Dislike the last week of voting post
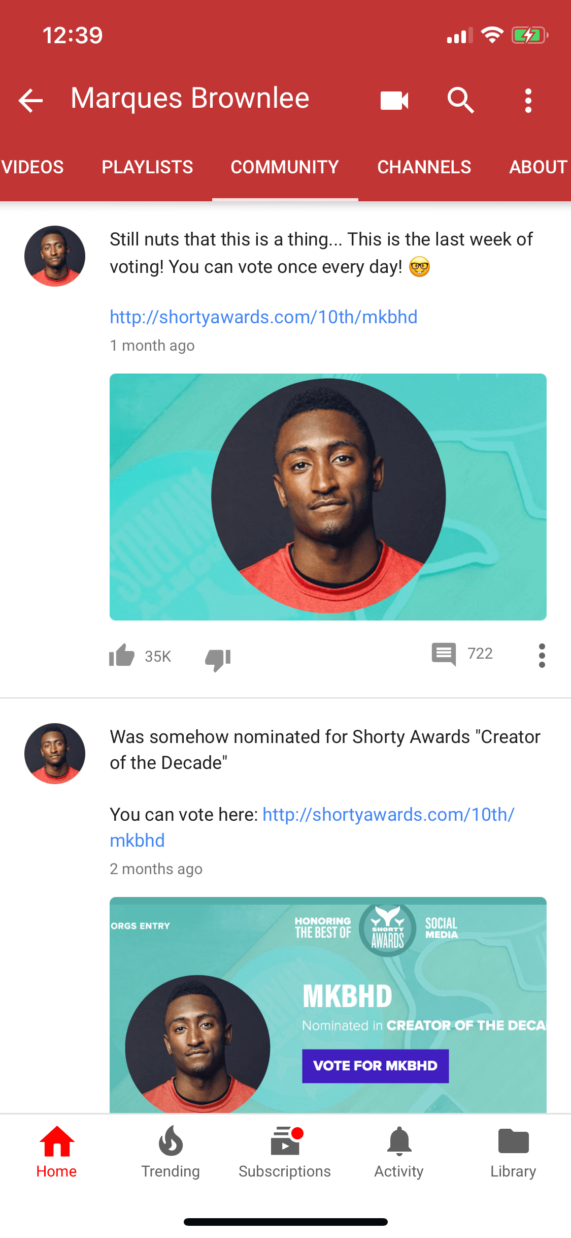The image size is (571, 1238). click(x=218, y=660)
